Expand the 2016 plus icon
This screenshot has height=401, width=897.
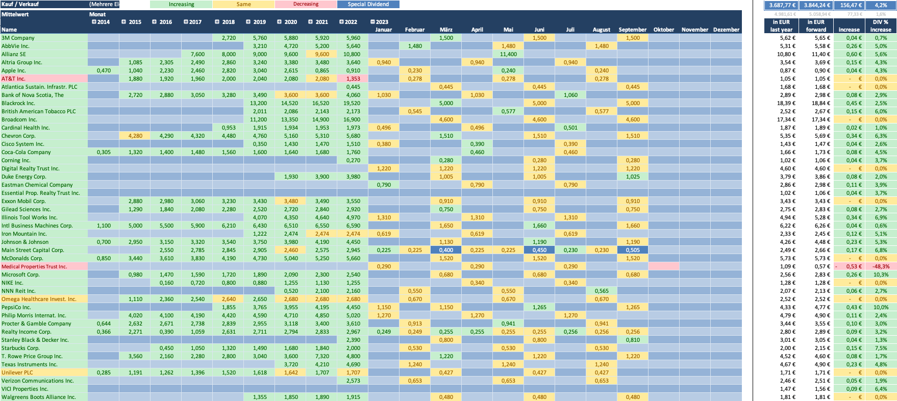tap(154, 22)
